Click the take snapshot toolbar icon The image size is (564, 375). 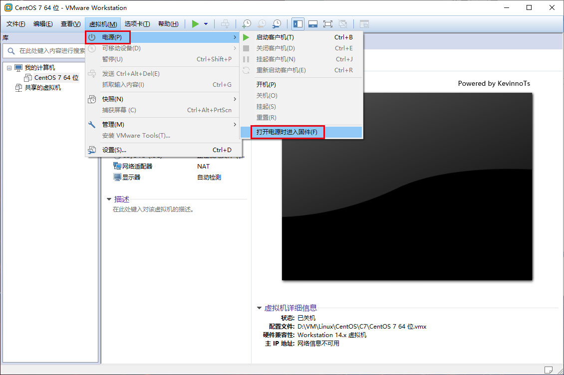click(247, 24)
